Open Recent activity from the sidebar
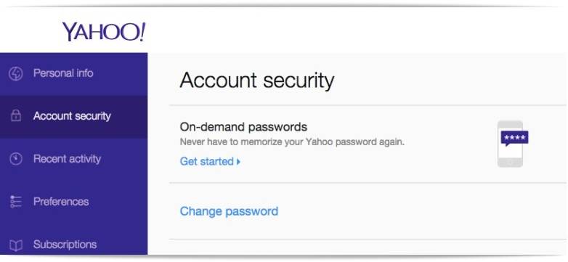Screen dimensions: 568x262 click(73, 159)
